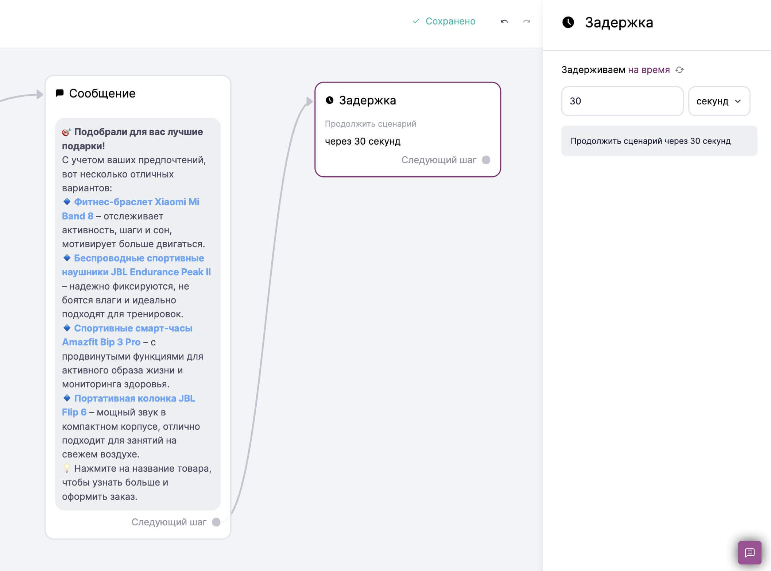Toggle delay mode with the swap arrows icon

pyautogui.click(x=679, y=70)
